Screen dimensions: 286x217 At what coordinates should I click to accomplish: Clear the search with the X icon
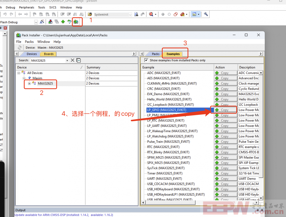73,60
